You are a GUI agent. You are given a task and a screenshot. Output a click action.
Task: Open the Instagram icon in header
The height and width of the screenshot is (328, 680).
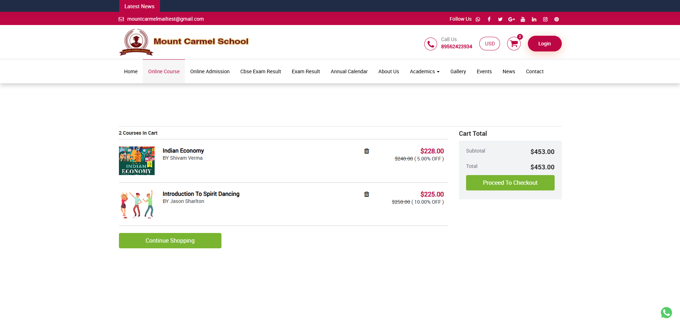pyautogui.click(x=545, y=19)
